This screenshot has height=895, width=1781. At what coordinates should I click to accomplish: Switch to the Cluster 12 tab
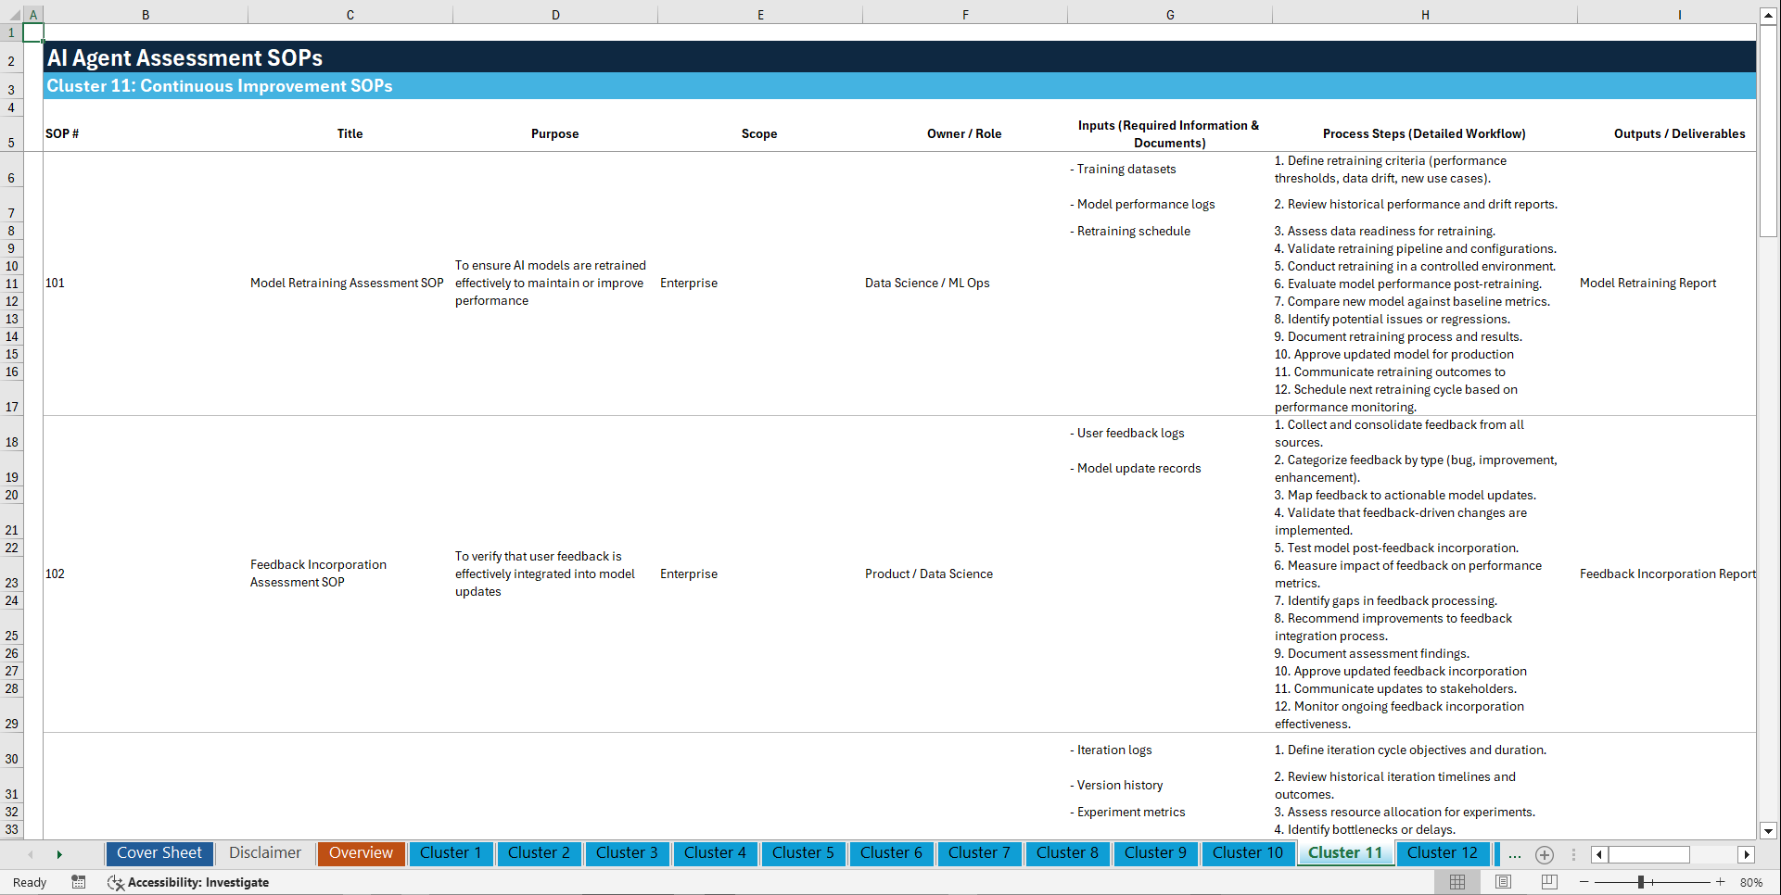1443,853
